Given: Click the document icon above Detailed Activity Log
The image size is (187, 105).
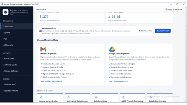Looking at the screenshot, I should click(x=151, y=97).
